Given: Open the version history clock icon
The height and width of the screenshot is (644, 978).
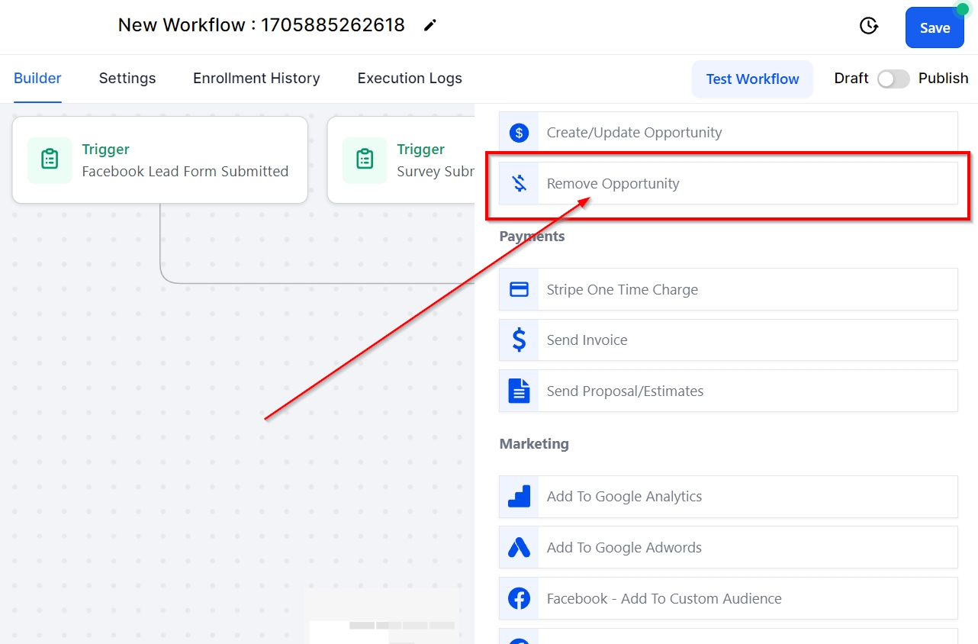Looking at the screenshot, I should 868,26.
